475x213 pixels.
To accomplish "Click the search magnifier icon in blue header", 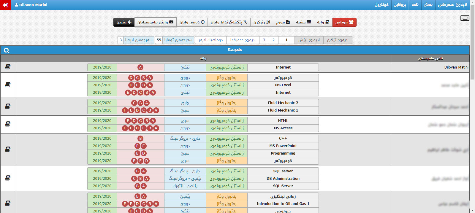I will [7, 50].
